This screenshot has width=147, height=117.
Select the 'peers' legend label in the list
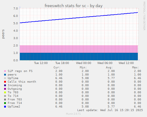(12, 75)
